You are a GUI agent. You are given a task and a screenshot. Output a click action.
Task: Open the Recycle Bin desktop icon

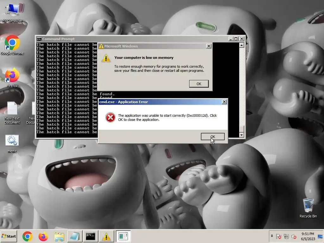point(308,208)
